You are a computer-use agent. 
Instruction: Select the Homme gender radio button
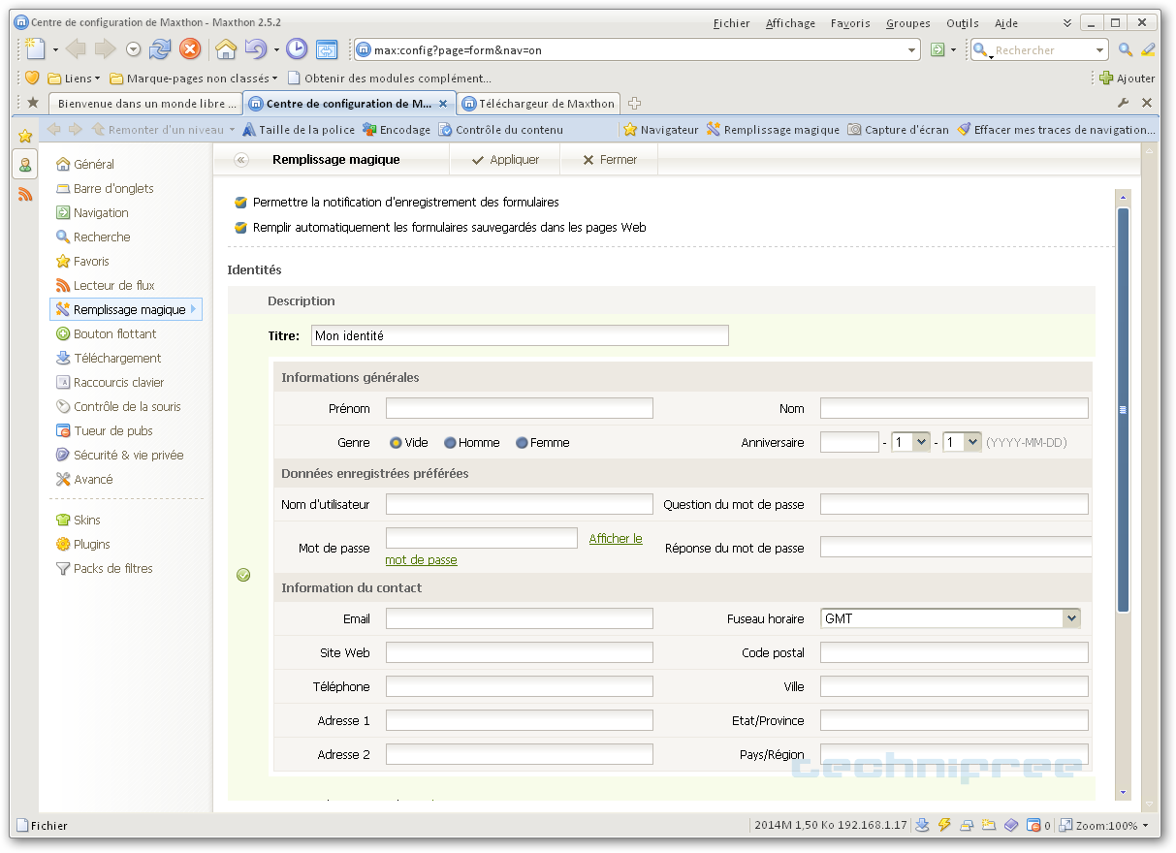pyautogui.click(x=450, y=443)
